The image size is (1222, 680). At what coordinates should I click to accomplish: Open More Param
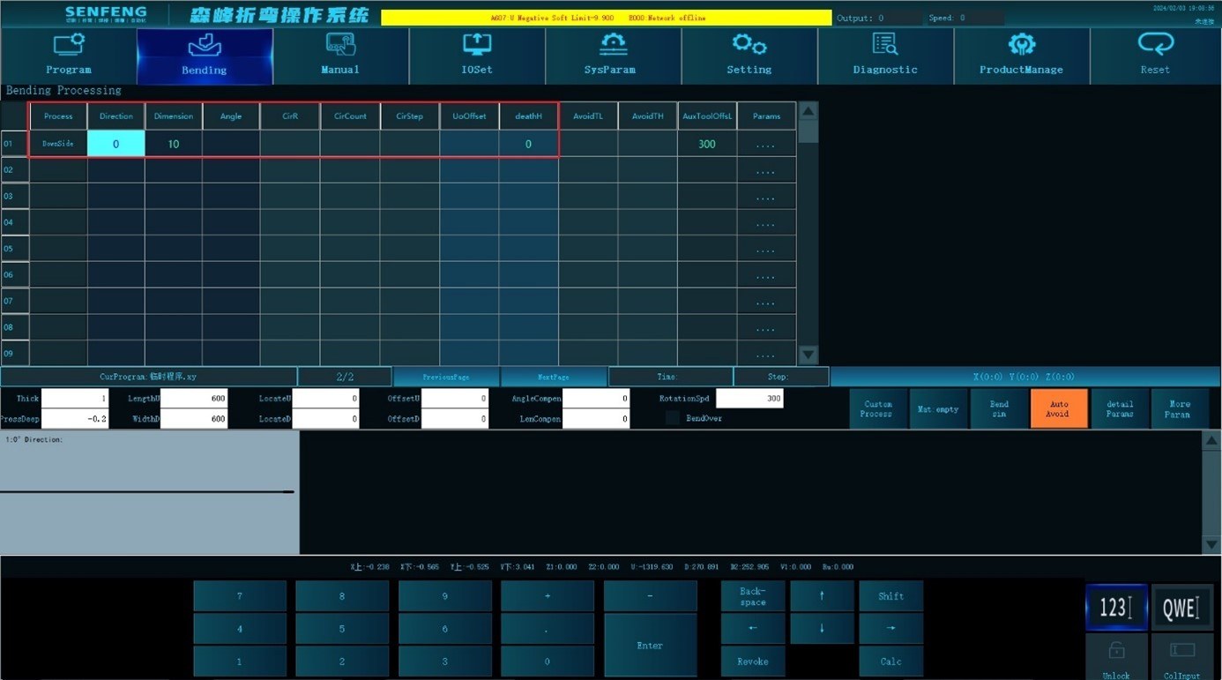[x=1180, y=408]
